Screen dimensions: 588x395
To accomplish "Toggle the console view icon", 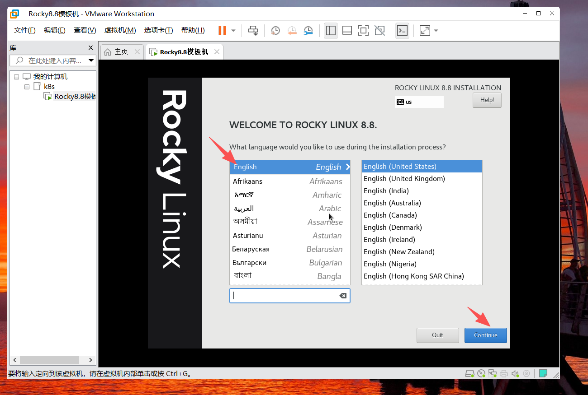I will tap(402, 30).
